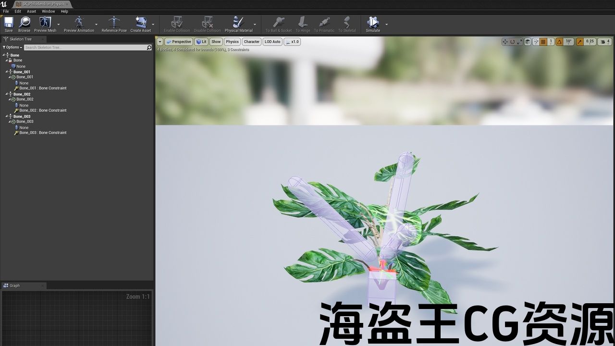615x346 pixels.
Task: Open the camera speed setting
Action: 604,42
